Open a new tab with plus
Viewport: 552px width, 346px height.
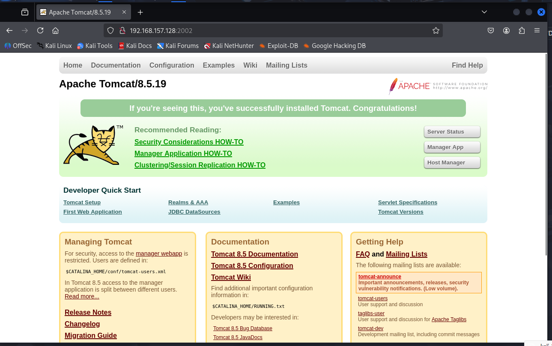point(140,12)
